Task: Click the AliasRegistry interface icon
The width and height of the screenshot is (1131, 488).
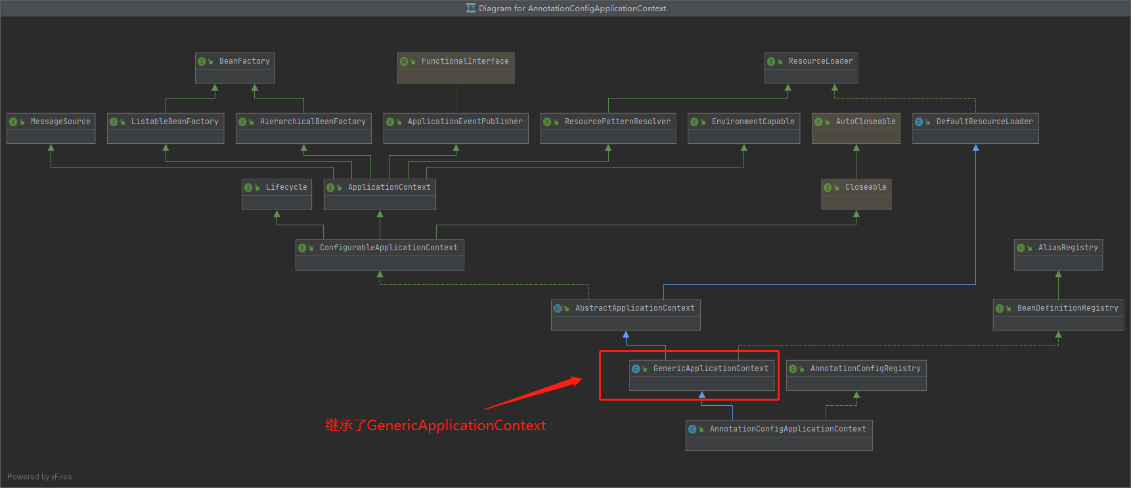Action: (1021, 248)
